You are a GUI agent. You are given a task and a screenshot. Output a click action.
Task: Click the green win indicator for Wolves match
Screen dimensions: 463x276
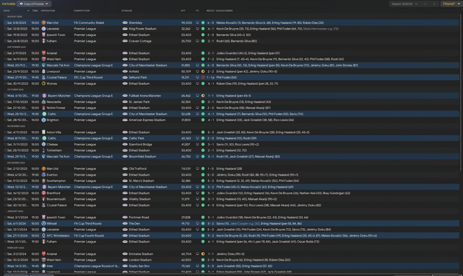[203, 83]
